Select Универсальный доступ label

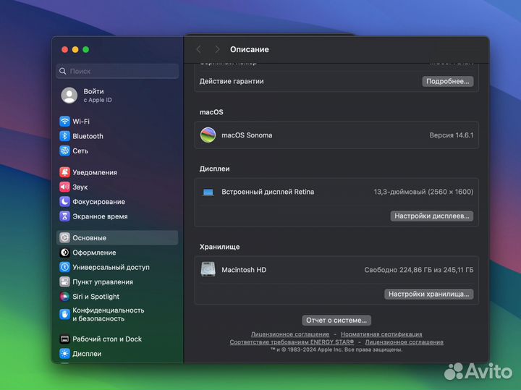pyautogui.click(x=111, y=267)
